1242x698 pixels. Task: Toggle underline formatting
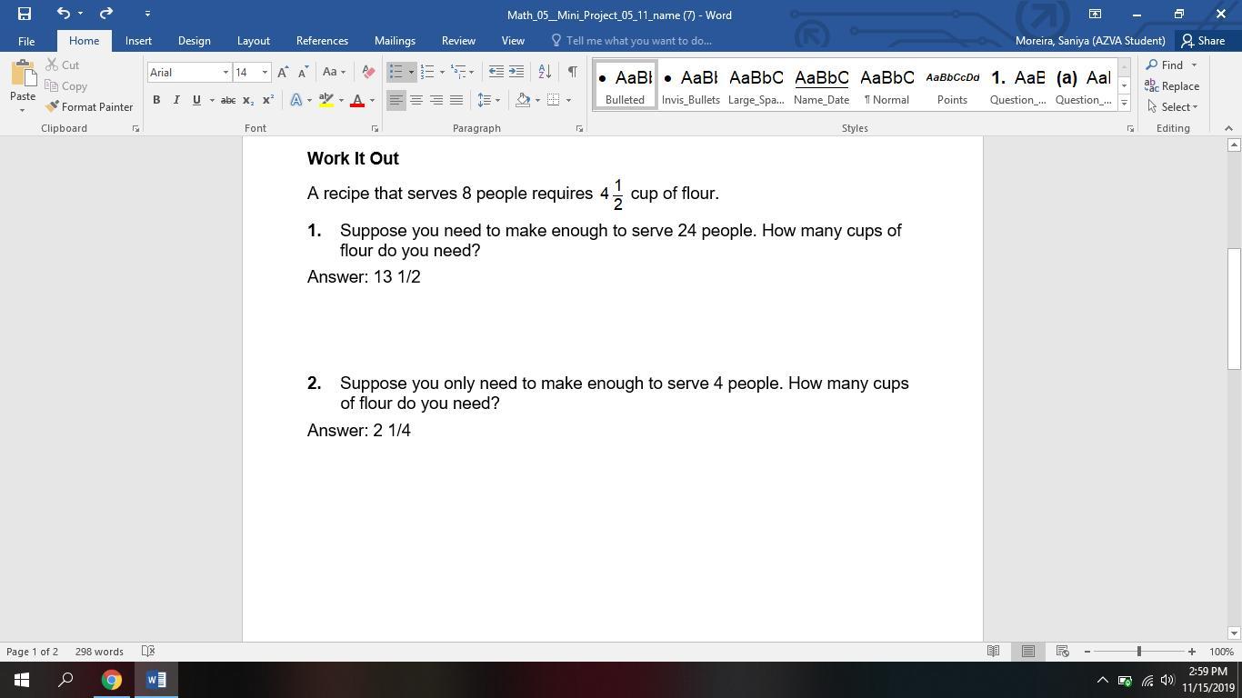click(x=196, y=100)
